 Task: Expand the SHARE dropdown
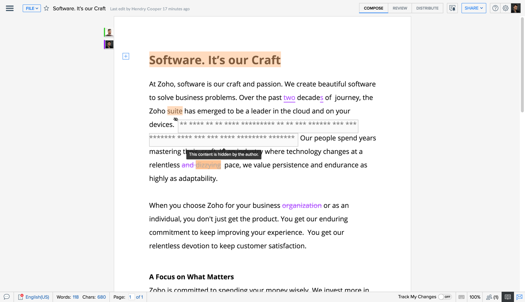click(474, 8)
